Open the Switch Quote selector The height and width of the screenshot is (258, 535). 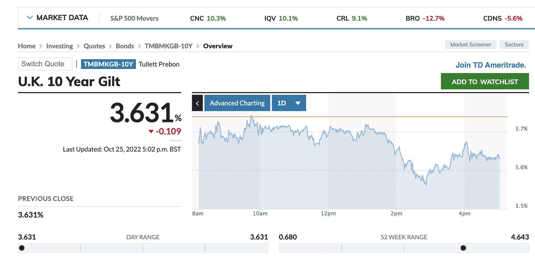45,64
